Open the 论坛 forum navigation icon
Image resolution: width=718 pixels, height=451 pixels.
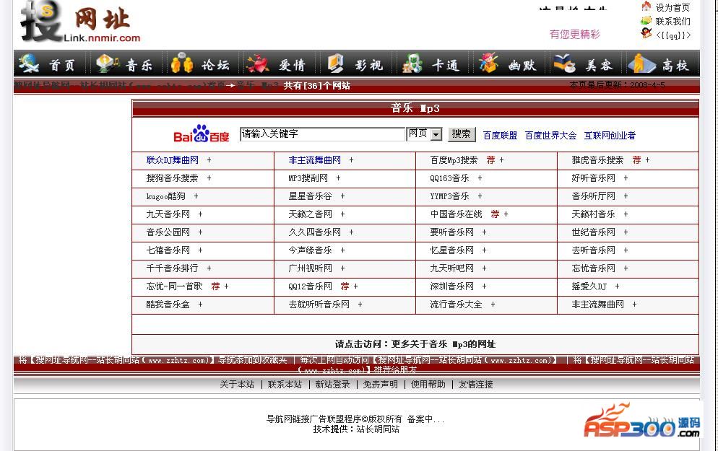tap(182, 64)
